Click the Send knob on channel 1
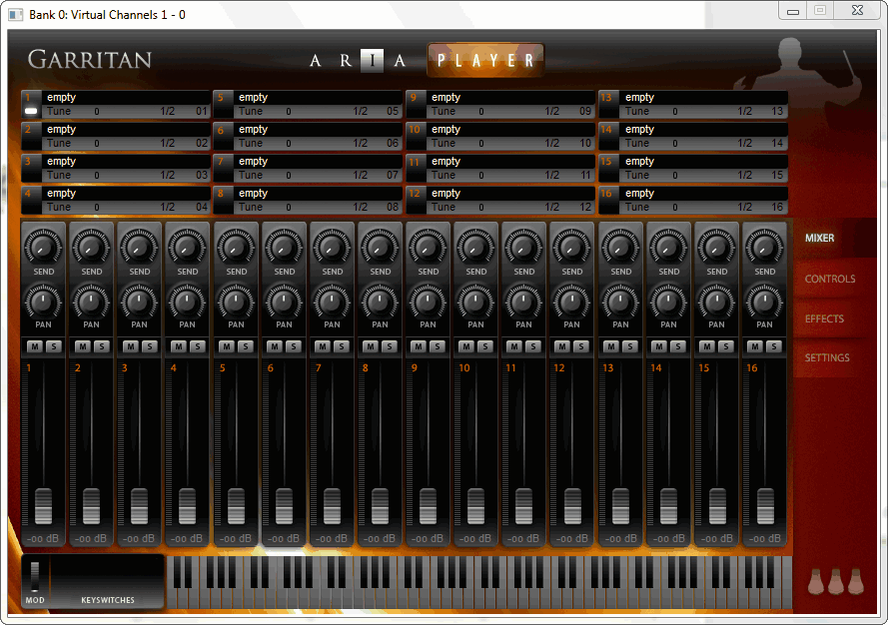Viewport: 888px width, 625px height. [43, 246]
